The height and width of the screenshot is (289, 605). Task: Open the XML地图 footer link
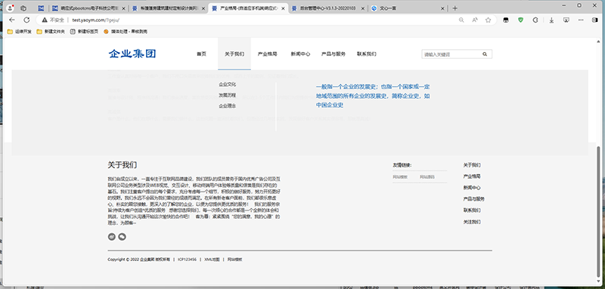tap(212, 260)
